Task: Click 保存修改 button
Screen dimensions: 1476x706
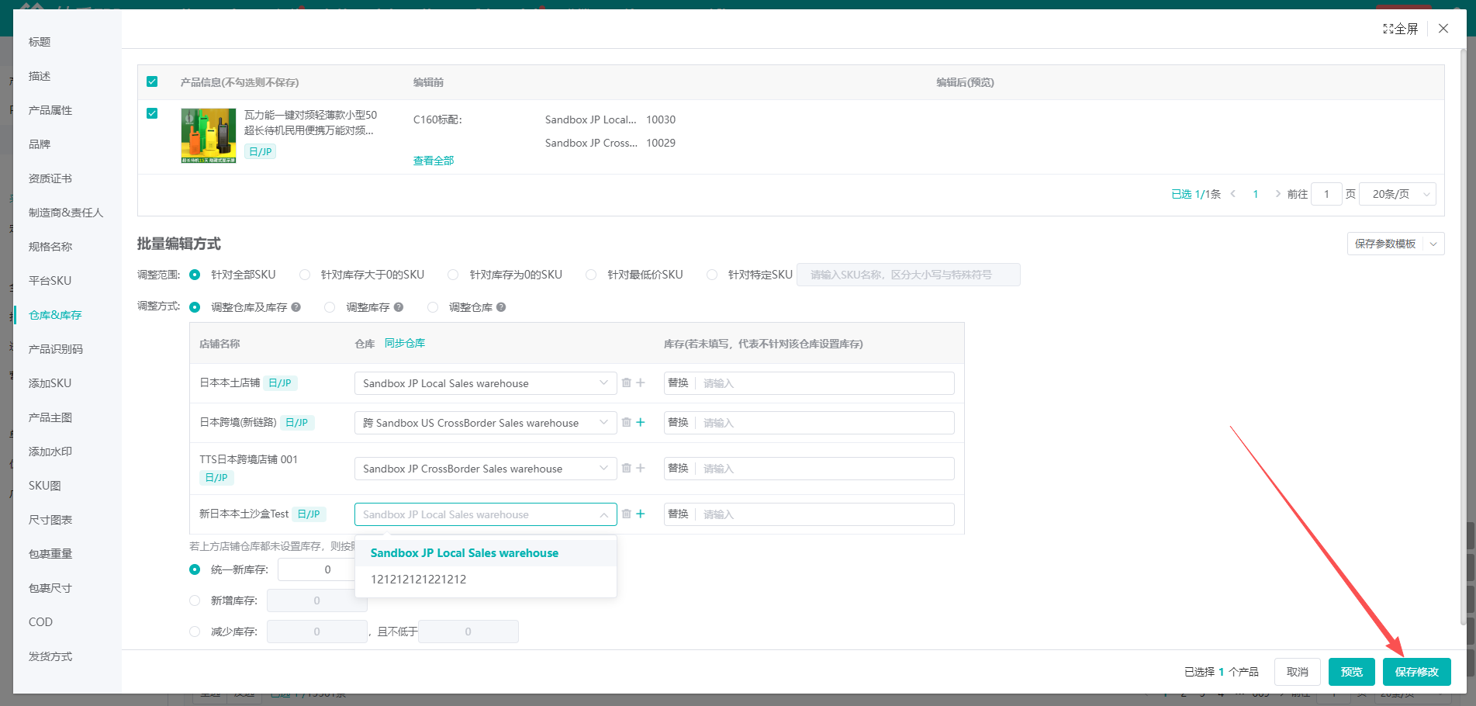Action: pyautogui.click(x=1416, y=672)
